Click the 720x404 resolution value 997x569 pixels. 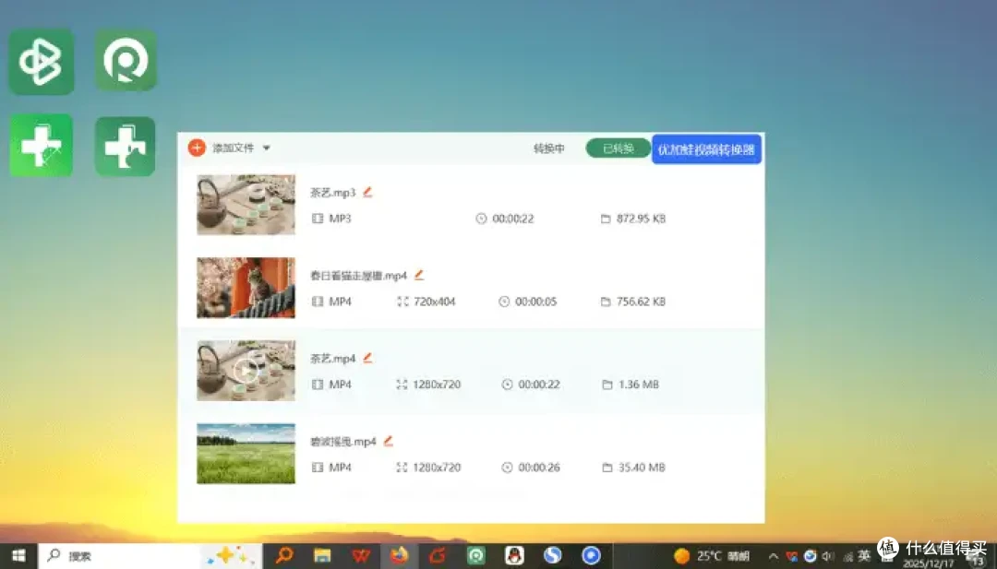(x=434, y=302)
